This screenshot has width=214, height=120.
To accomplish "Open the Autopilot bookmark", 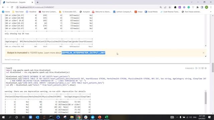I will [x=85, y=12].
